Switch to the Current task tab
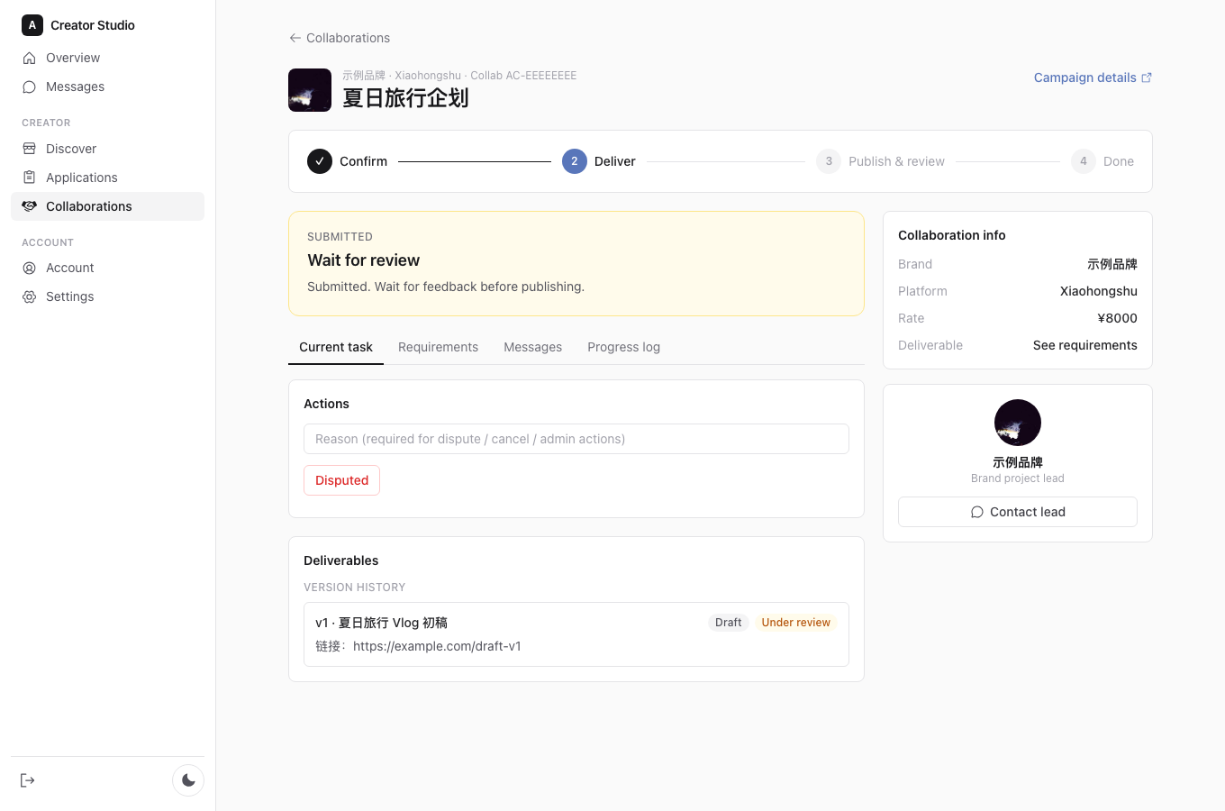The width and height of the screenshot is (1225, 811). coord(336,347)
